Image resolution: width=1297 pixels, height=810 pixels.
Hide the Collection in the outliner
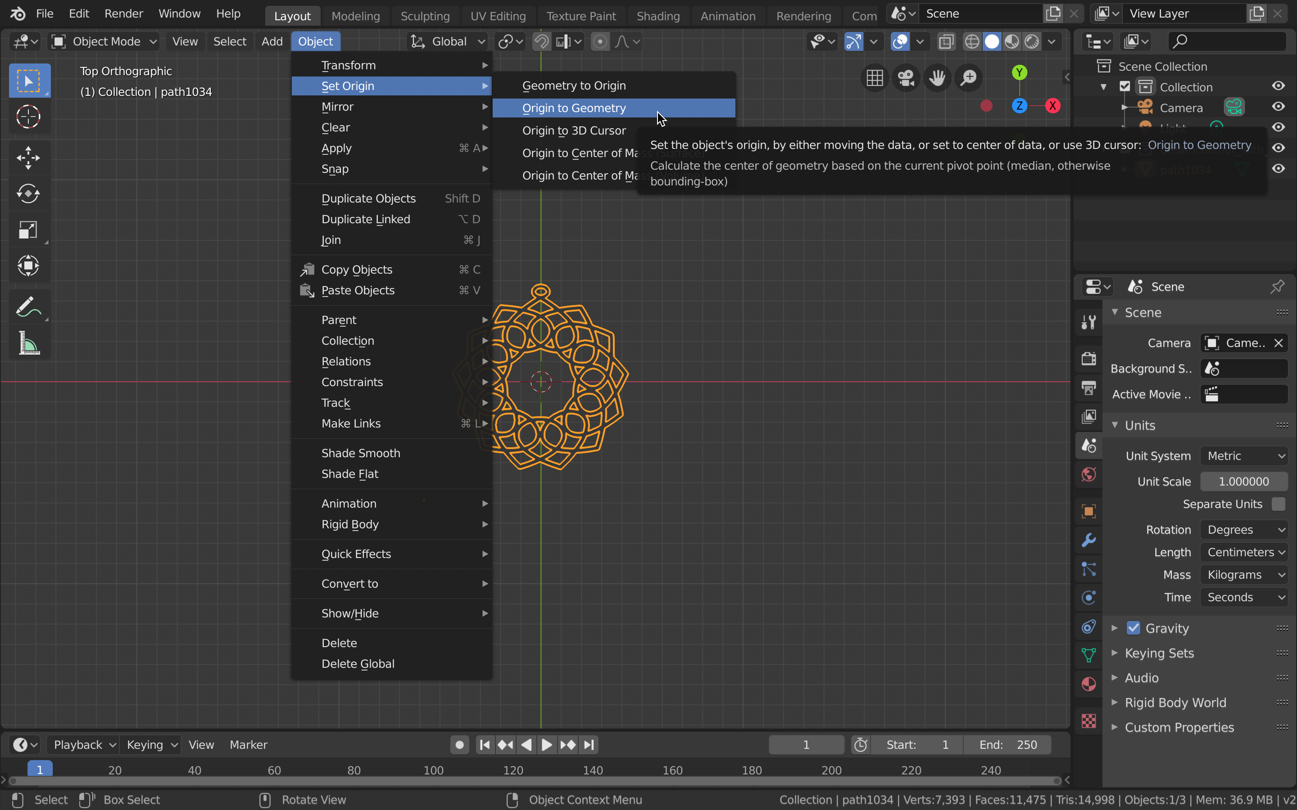tap(1278, 86)
